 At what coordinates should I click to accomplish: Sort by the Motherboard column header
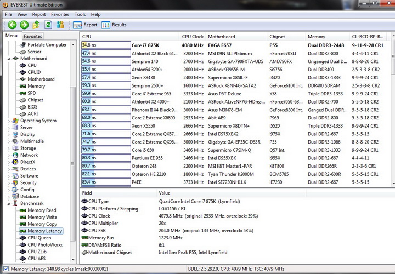pos(236,37)
